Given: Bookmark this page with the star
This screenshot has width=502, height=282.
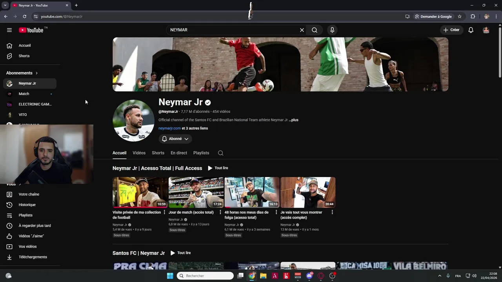Looking at the screenshot, I should tap(460, 16).
